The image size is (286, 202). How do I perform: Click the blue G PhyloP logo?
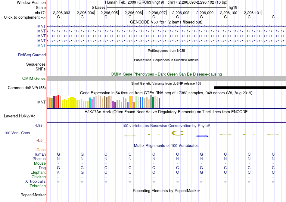[x=202, y=136]
